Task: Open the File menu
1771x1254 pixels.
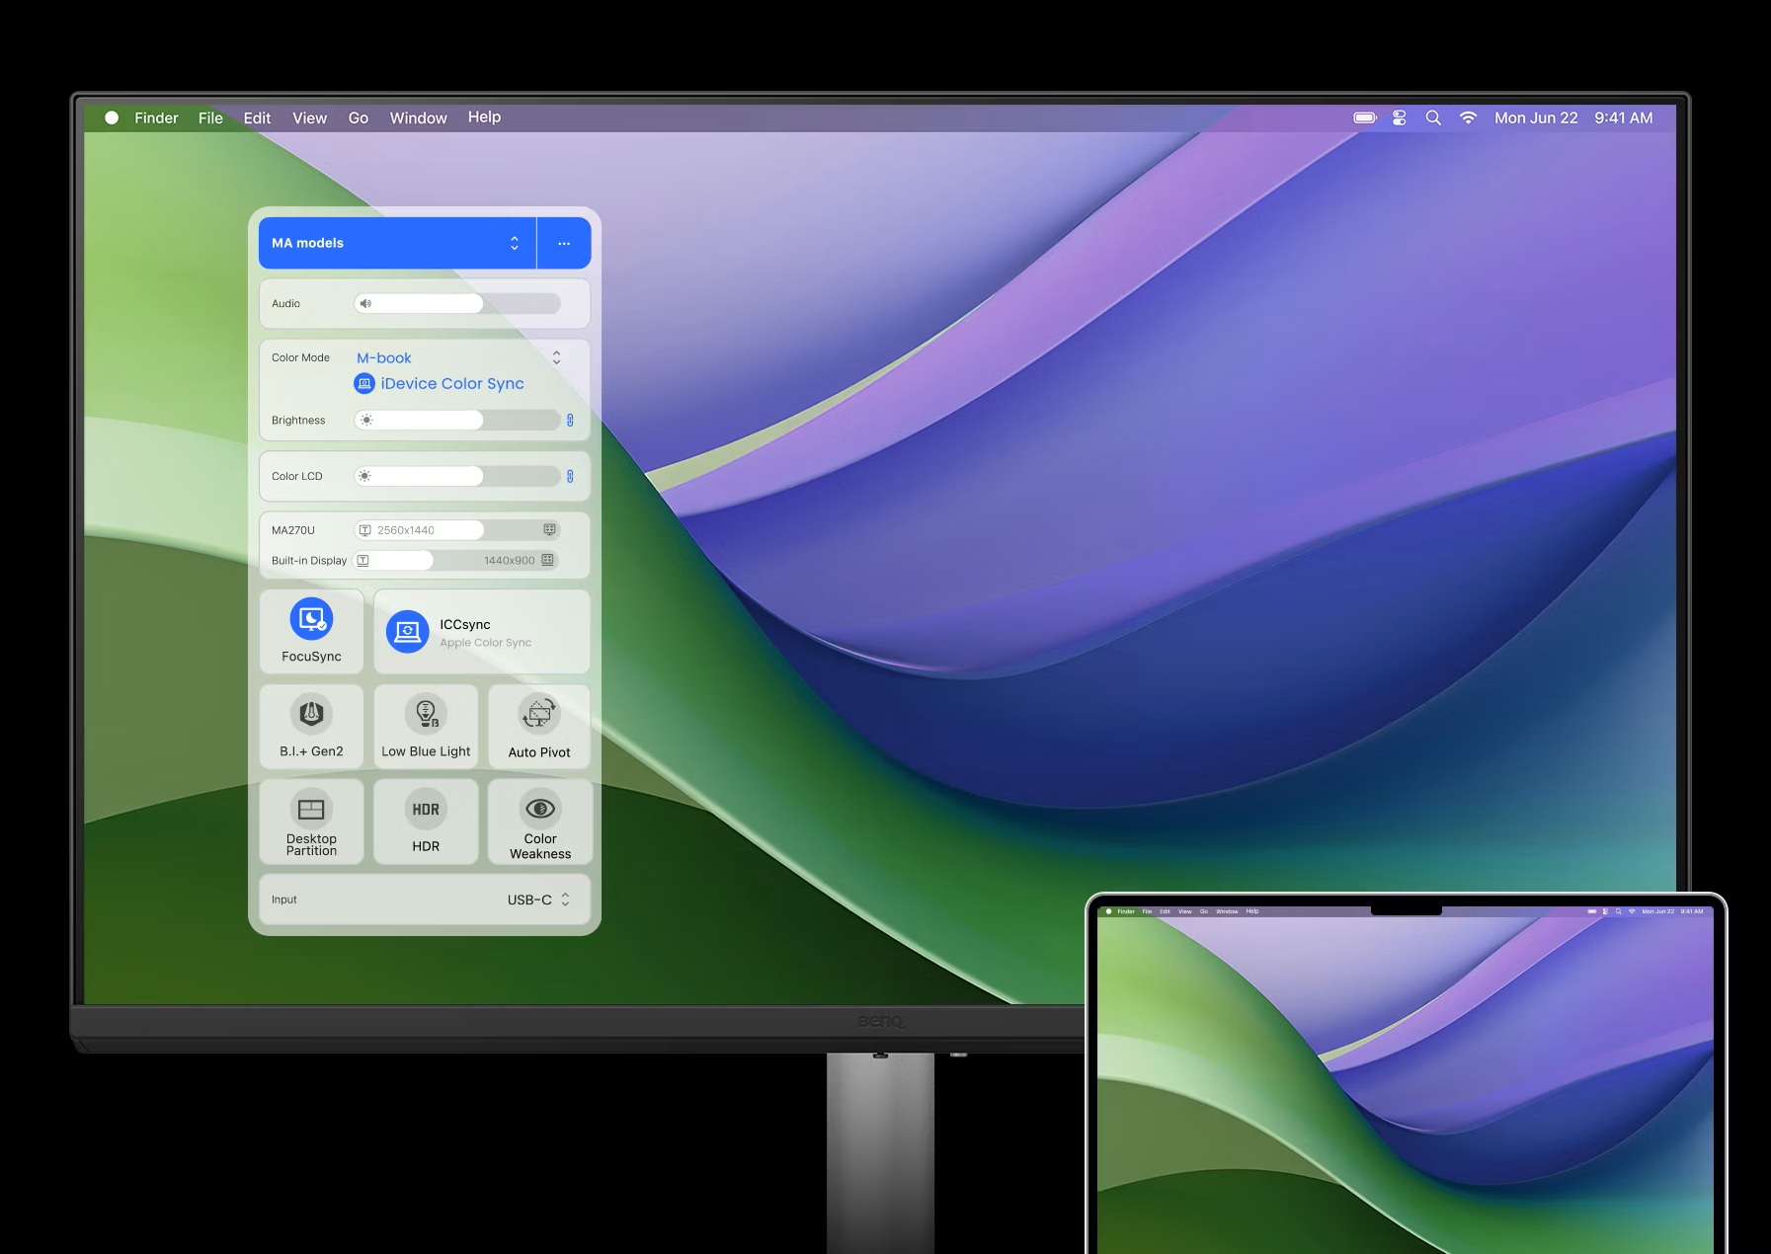Action: (210, 118)
